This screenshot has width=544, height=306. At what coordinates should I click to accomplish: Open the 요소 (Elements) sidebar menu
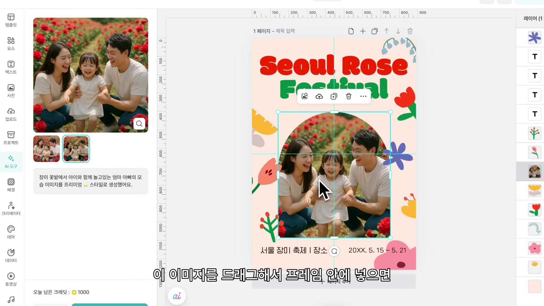[x=11, y=44]
